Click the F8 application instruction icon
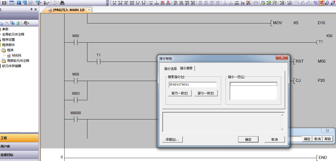 (144, 3)
